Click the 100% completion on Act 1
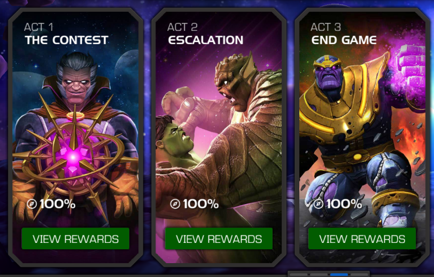 [x=57, y=204]
